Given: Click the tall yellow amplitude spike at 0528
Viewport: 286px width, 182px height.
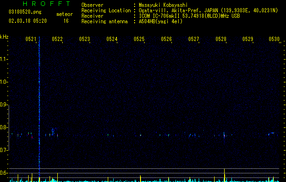Looking at the screenshot, I should pos(224,175).
